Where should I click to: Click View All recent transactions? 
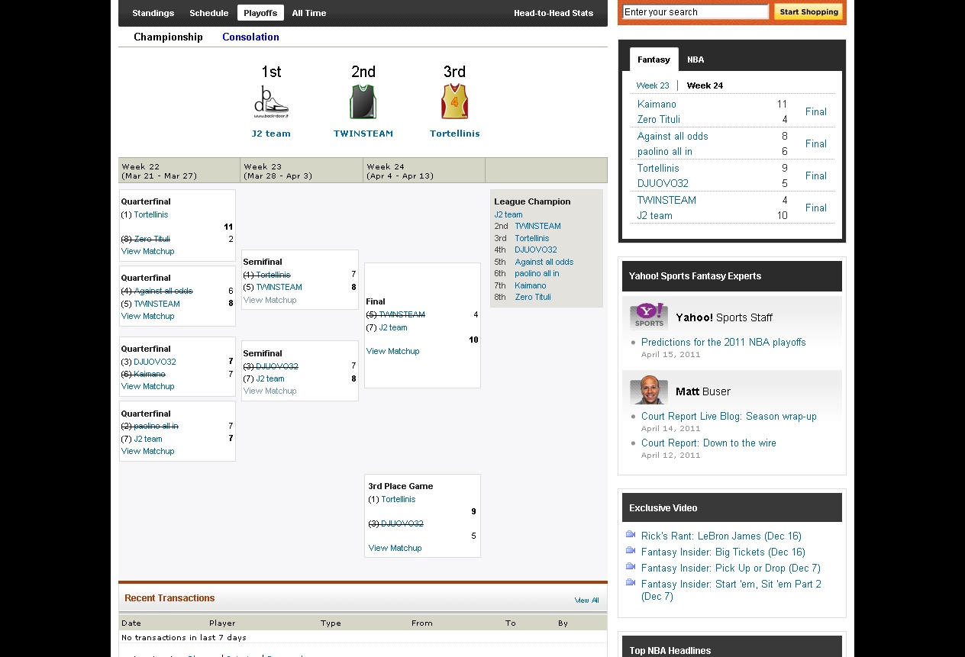(x=586, y=601)
